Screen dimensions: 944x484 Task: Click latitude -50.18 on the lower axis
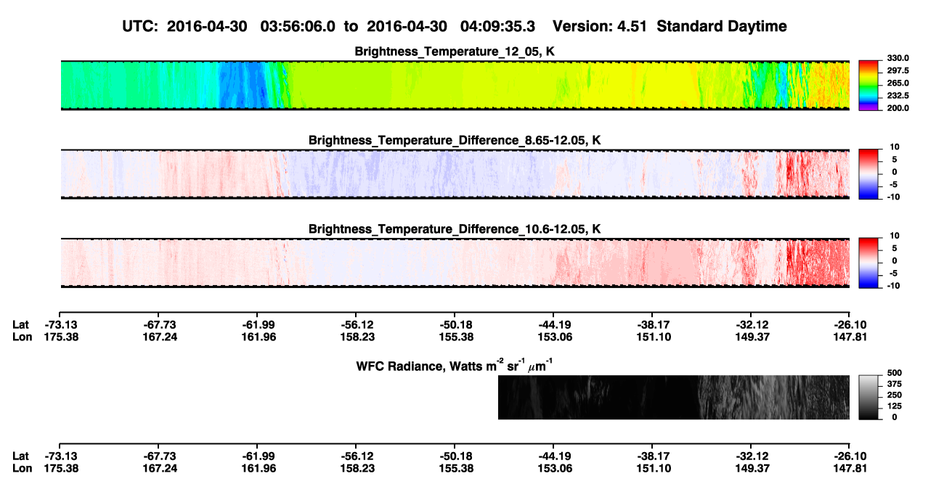click(x=455, y=456)
